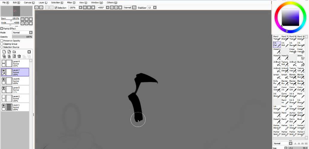
Task: Open the File menu
Action: point(5,3)
